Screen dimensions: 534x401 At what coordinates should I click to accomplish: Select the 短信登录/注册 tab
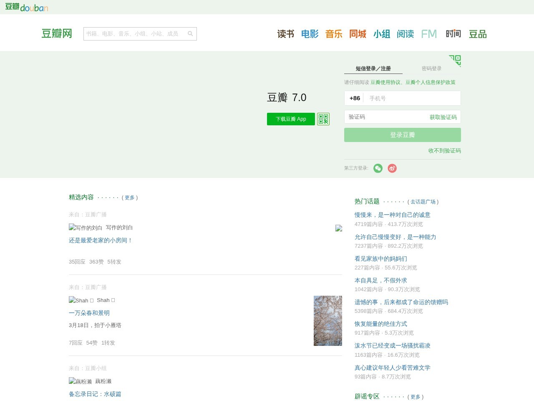click(x=373, y=69)
